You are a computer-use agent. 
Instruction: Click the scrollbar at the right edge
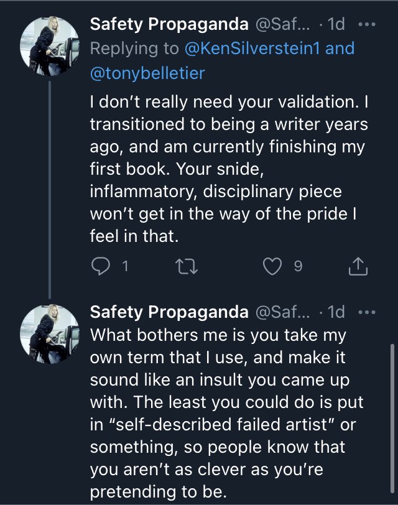click(392, 404)
